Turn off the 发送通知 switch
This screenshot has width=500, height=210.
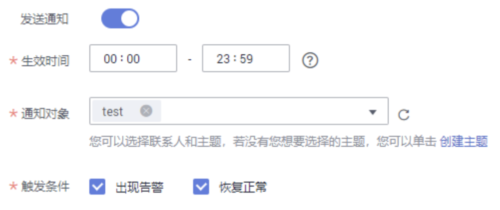[120, 18]
